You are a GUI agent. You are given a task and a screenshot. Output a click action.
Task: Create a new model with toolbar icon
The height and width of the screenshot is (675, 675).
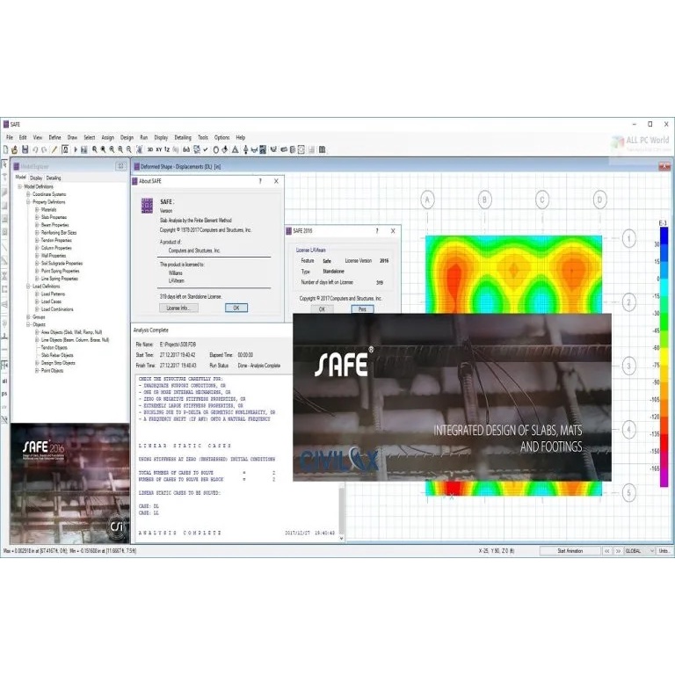tap(5, 149)
